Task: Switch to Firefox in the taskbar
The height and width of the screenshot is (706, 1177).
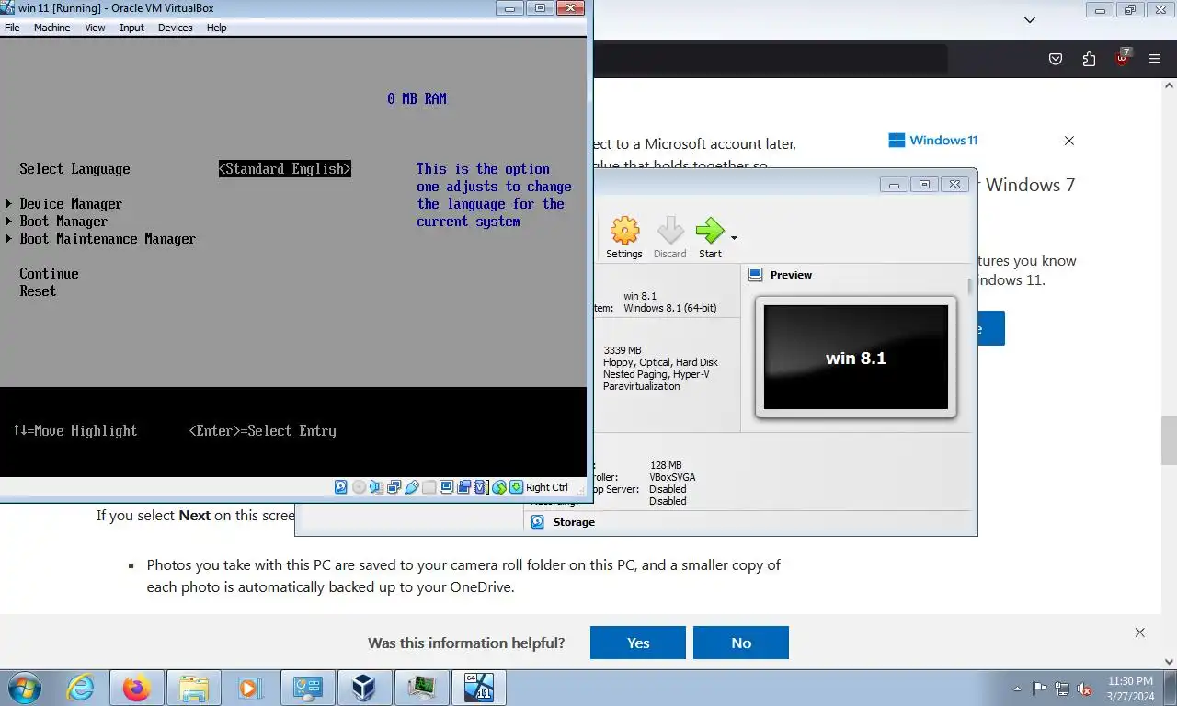Action: [137, 688]
